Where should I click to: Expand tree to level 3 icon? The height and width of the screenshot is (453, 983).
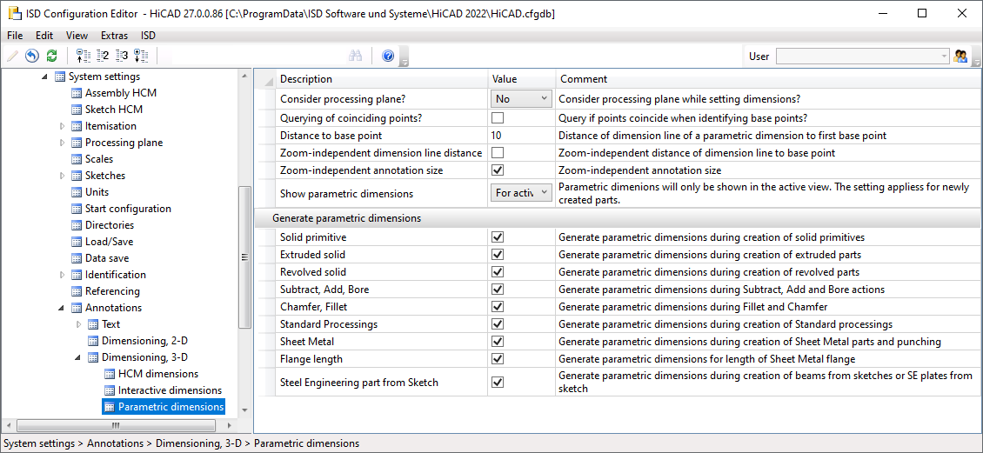pos(122,56)
